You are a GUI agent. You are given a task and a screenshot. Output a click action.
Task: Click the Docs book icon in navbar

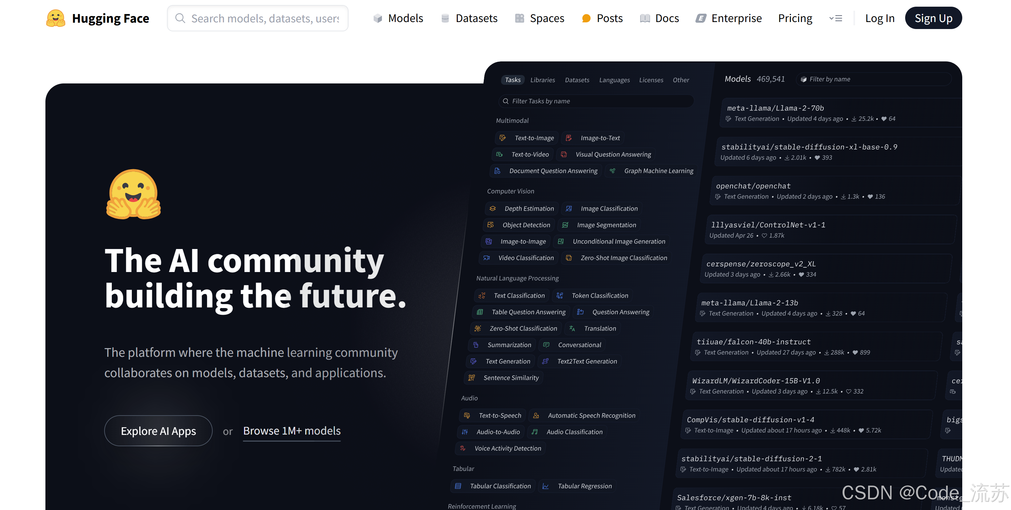point(644,18)
